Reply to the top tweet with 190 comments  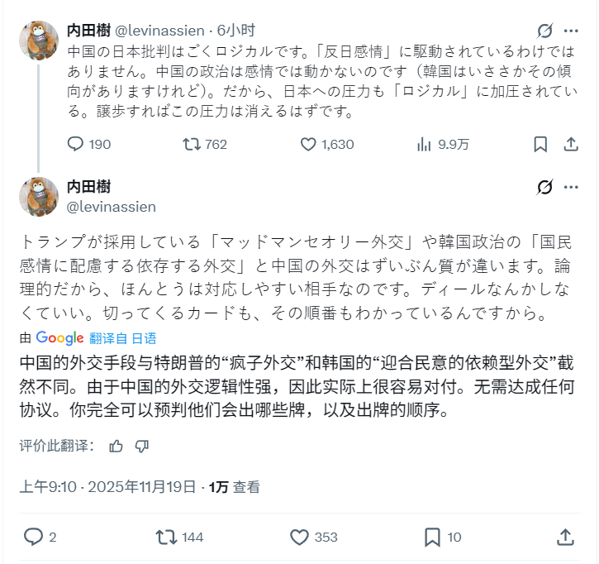[x=76, y=145]
